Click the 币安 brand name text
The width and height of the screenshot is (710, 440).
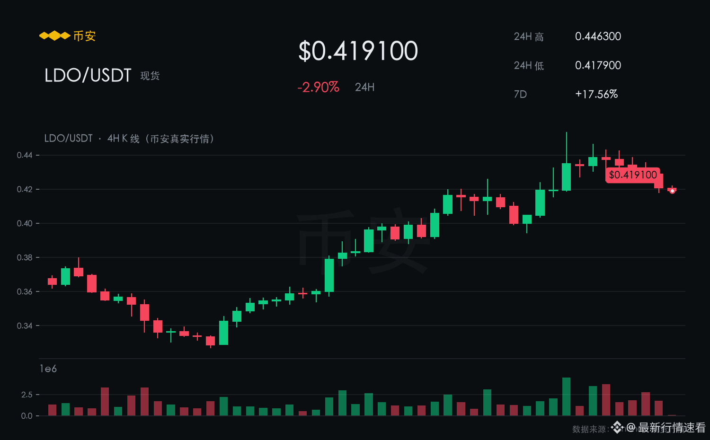point(85,36)
